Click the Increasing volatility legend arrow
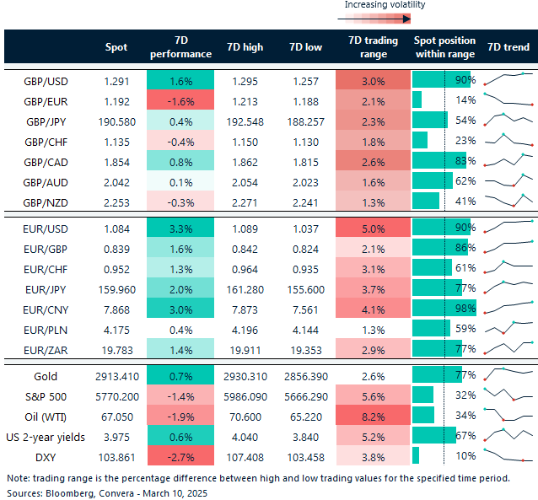 click(x=374, y=19)
